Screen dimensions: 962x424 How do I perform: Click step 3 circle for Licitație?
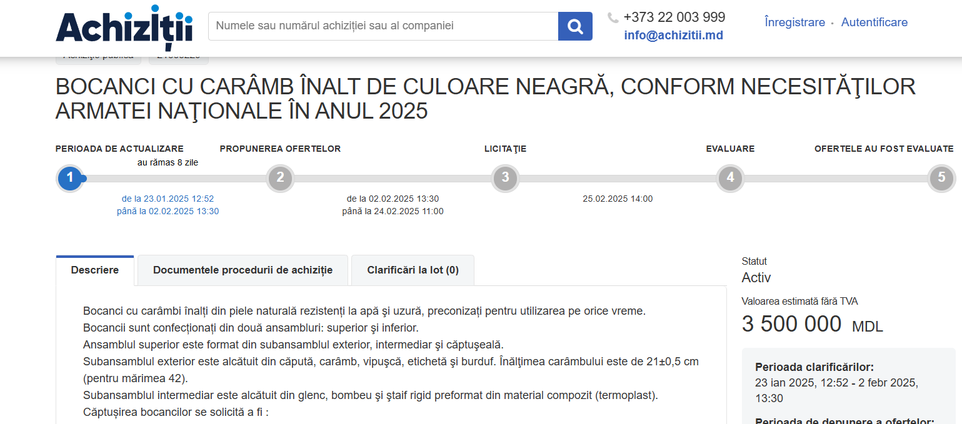click(x=505, y=178)
